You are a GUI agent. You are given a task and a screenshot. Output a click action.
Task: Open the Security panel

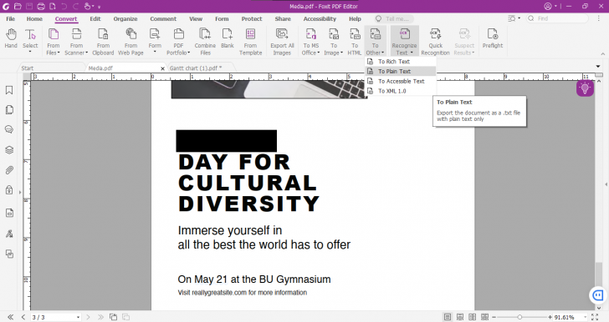9,190
